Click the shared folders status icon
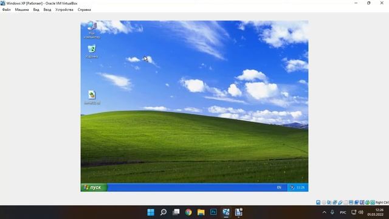Viewport: 389px width, 219px height. click(x=346, y=203)
